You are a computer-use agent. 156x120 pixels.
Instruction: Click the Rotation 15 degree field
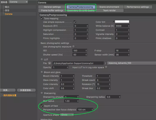coord(103,84)
